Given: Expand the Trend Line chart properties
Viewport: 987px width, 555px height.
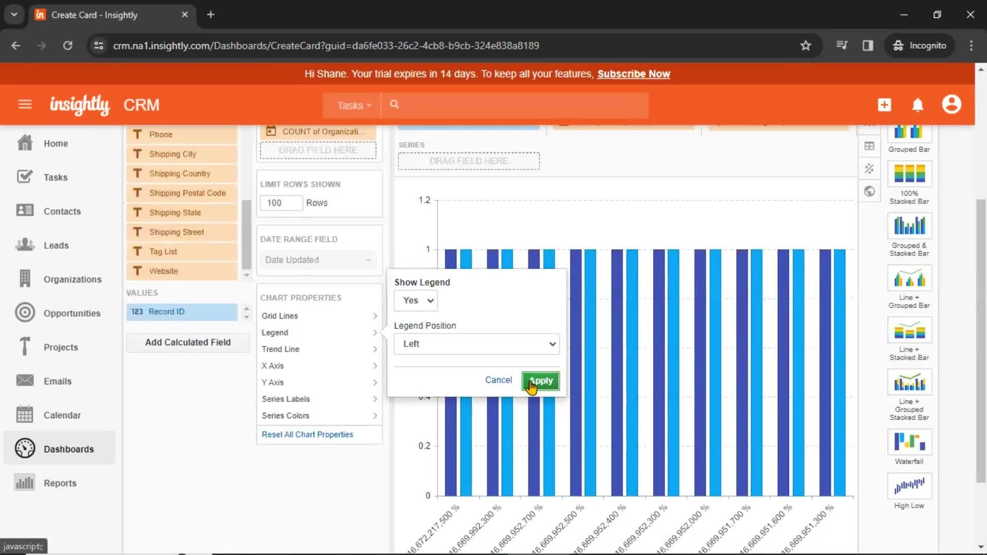Looking at the screenshot, I should pos(319,348).
